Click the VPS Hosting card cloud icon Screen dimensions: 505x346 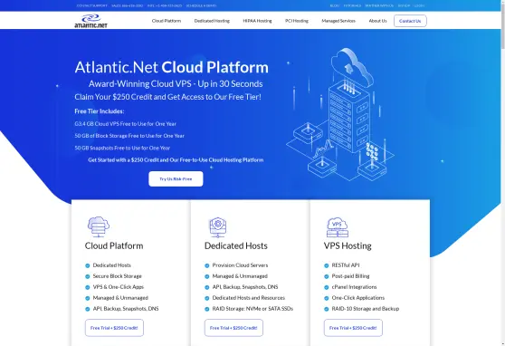(x=338, y=227)
